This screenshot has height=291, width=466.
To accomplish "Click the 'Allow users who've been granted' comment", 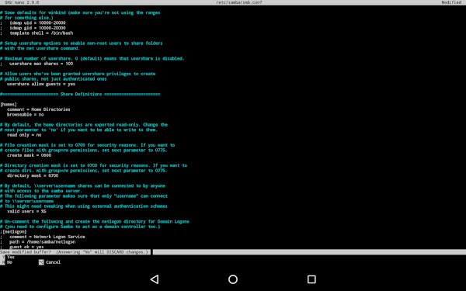I will [78, 74].
